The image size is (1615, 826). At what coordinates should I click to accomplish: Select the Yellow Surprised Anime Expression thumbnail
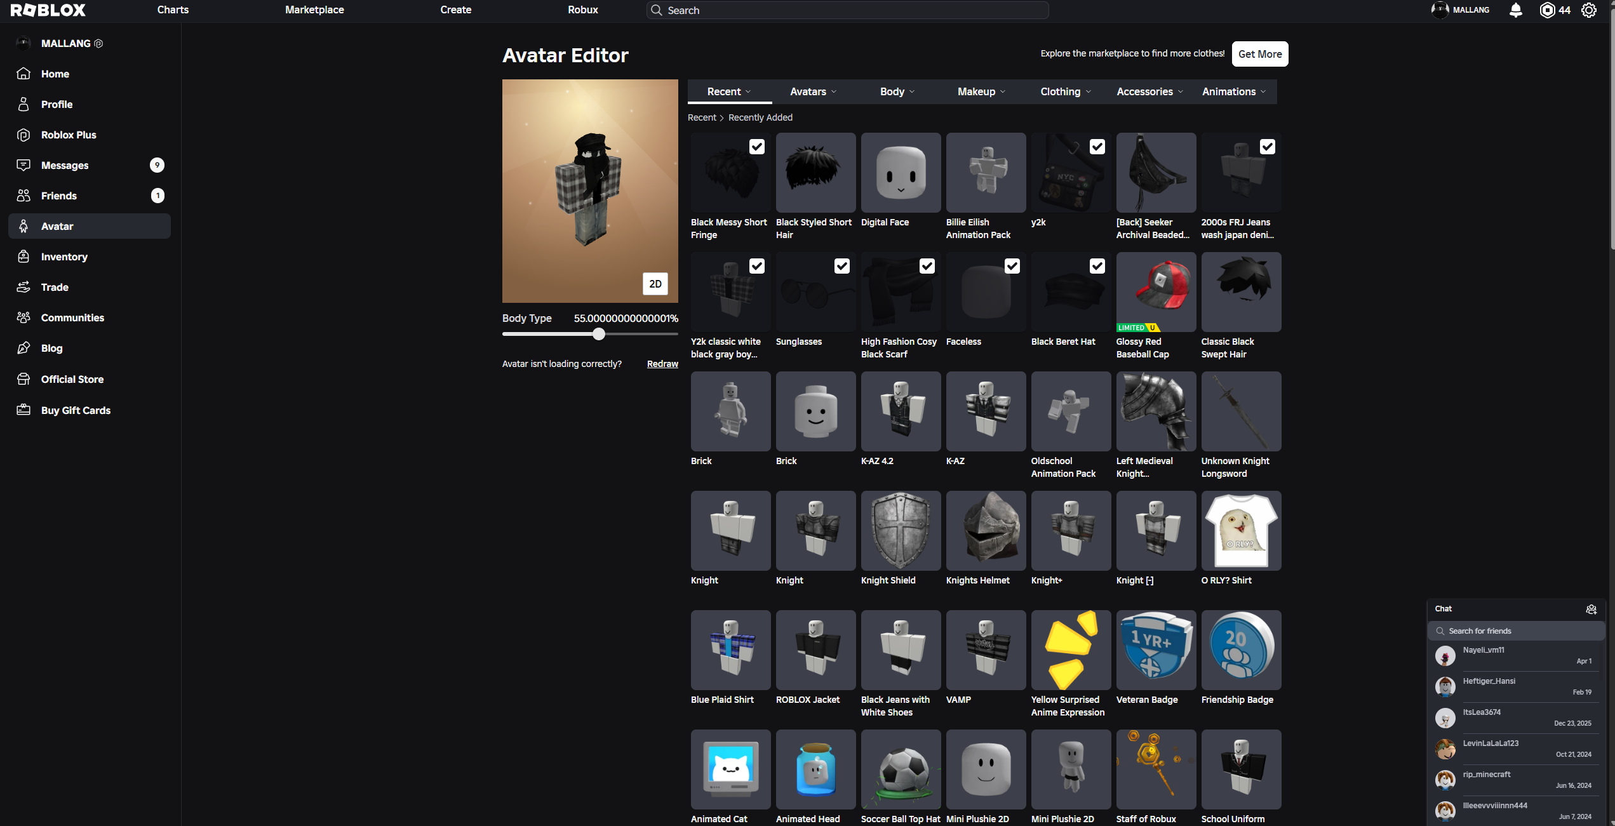(1071, 650)
